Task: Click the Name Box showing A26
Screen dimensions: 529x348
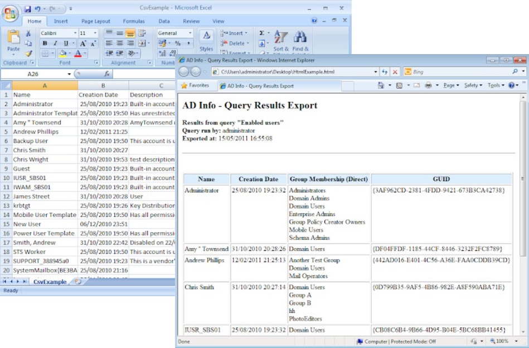Action: tap(36, 74)
